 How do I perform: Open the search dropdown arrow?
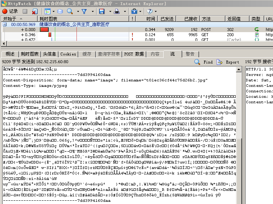[78, 12]
